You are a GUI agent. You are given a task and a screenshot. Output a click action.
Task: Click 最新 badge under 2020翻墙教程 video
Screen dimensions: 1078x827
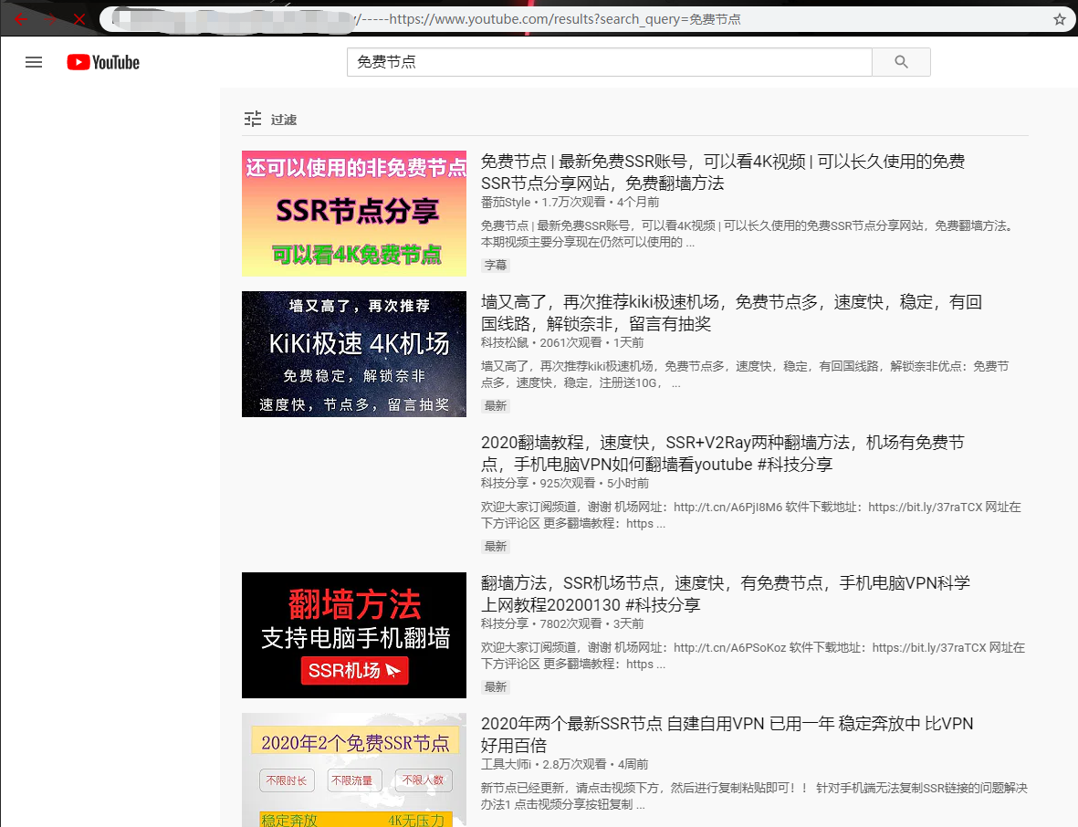click(495, 546)
